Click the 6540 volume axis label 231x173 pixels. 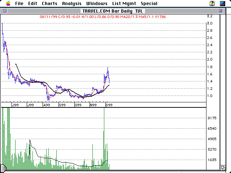point(212,128)
